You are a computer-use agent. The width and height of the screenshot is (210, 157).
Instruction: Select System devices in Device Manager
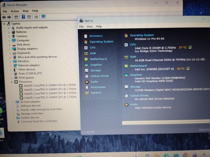(x=30, y=118)
